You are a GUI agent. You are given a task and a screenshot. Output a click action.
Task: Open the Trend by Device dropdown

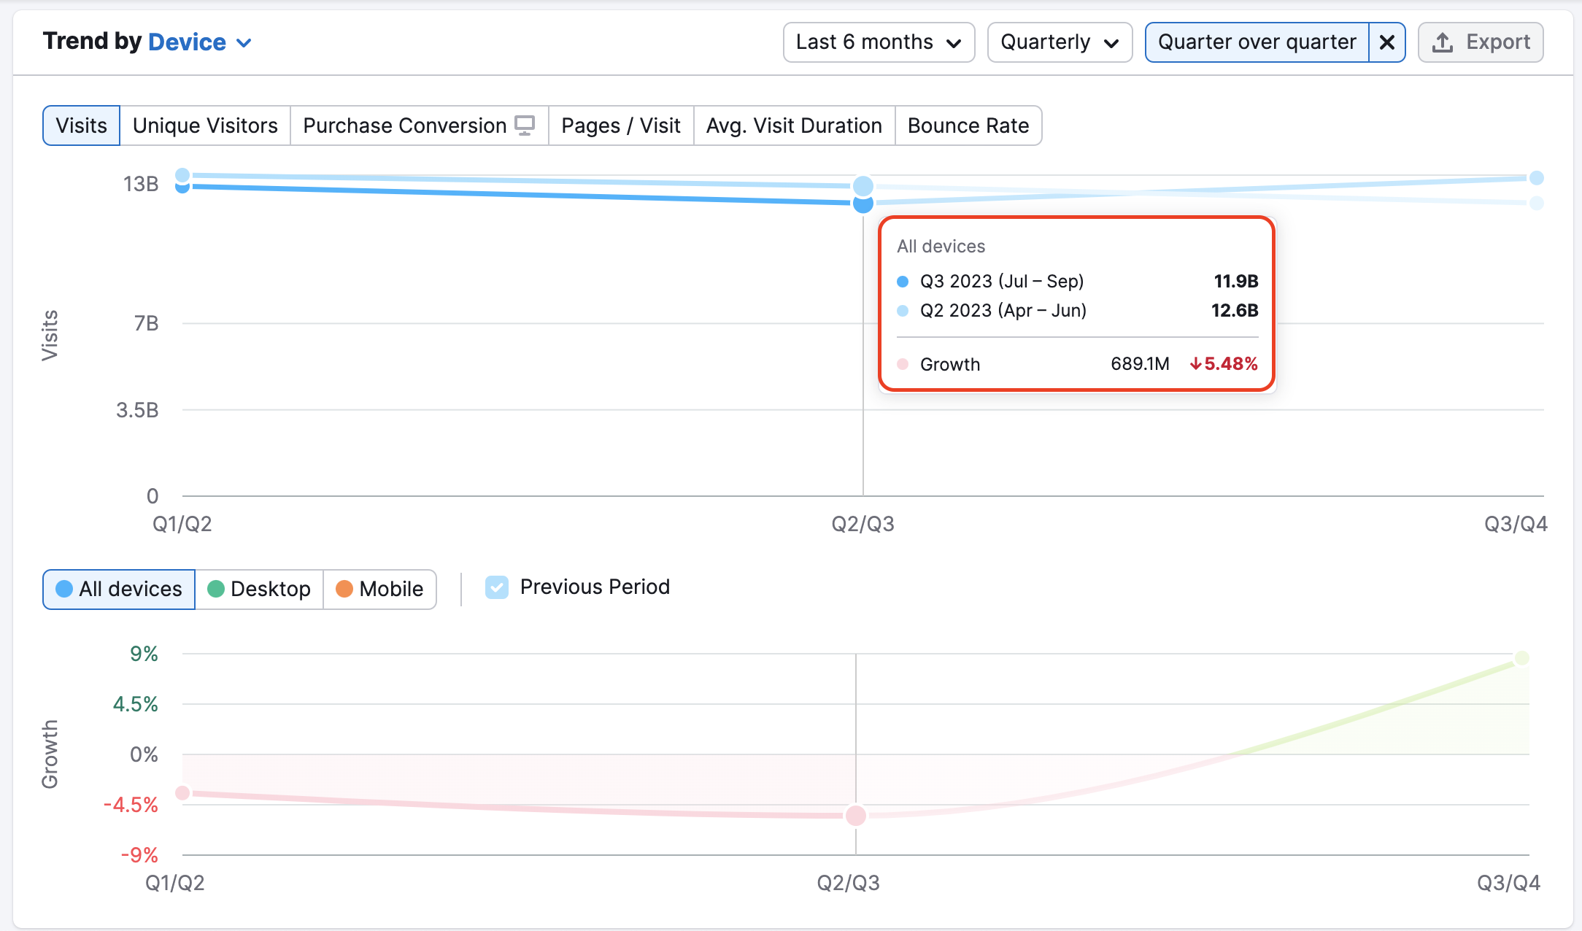(199, 42)
